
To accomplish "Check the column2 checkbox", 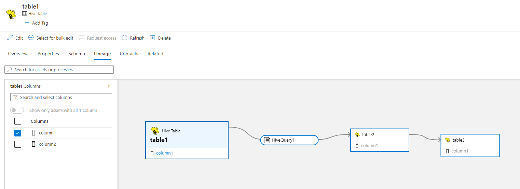I will pyautogui.click(x=18, y=144).
